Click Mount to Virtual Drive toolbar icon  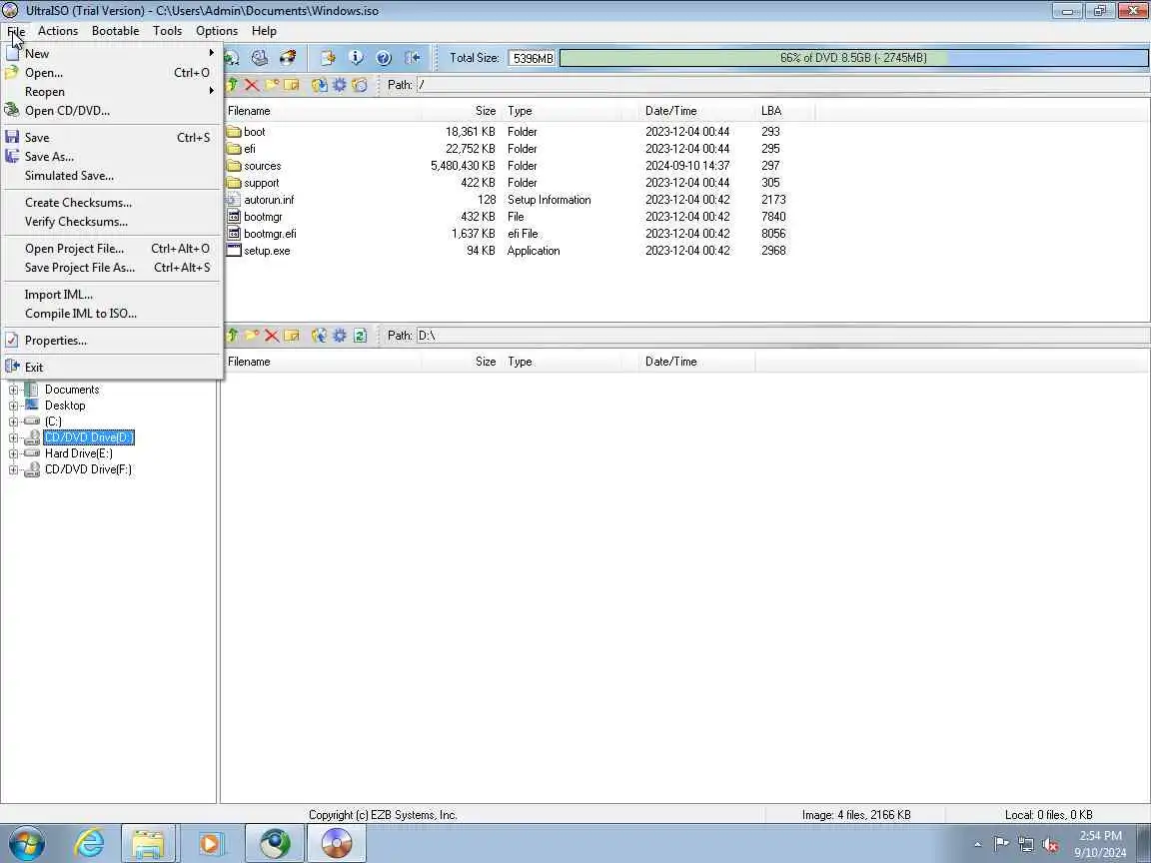tap(259, 58)
